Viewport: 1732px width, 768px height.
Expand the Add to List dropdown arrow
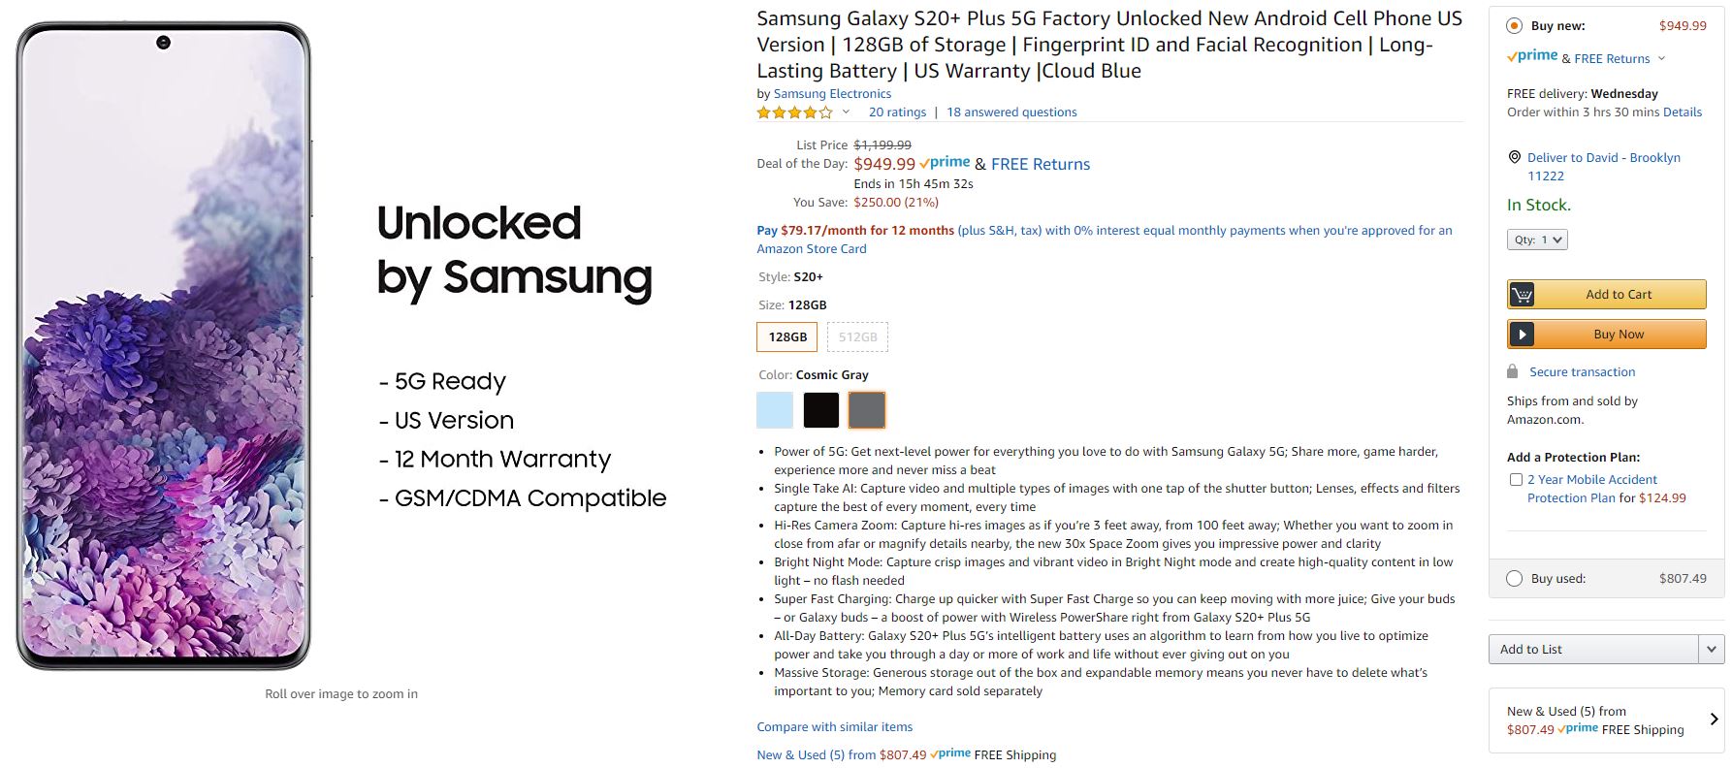click(x=1711, y=649)
